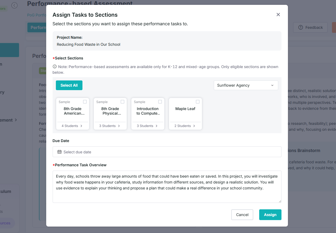Click the calendar icon in Due Date field
This screenshot has height=233, width=336.
pos(60,152)
